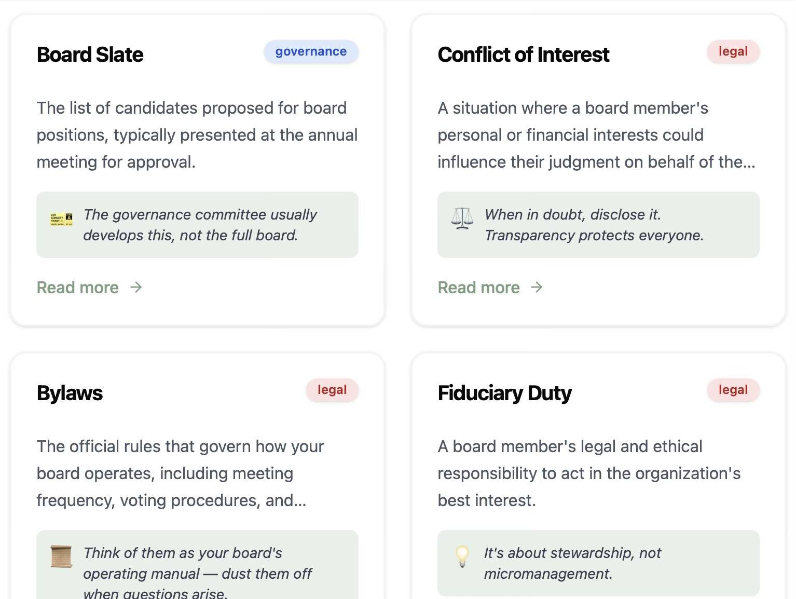
Task: Click the arrow next to Board Slate's Read more
Action: click(136, 287)
